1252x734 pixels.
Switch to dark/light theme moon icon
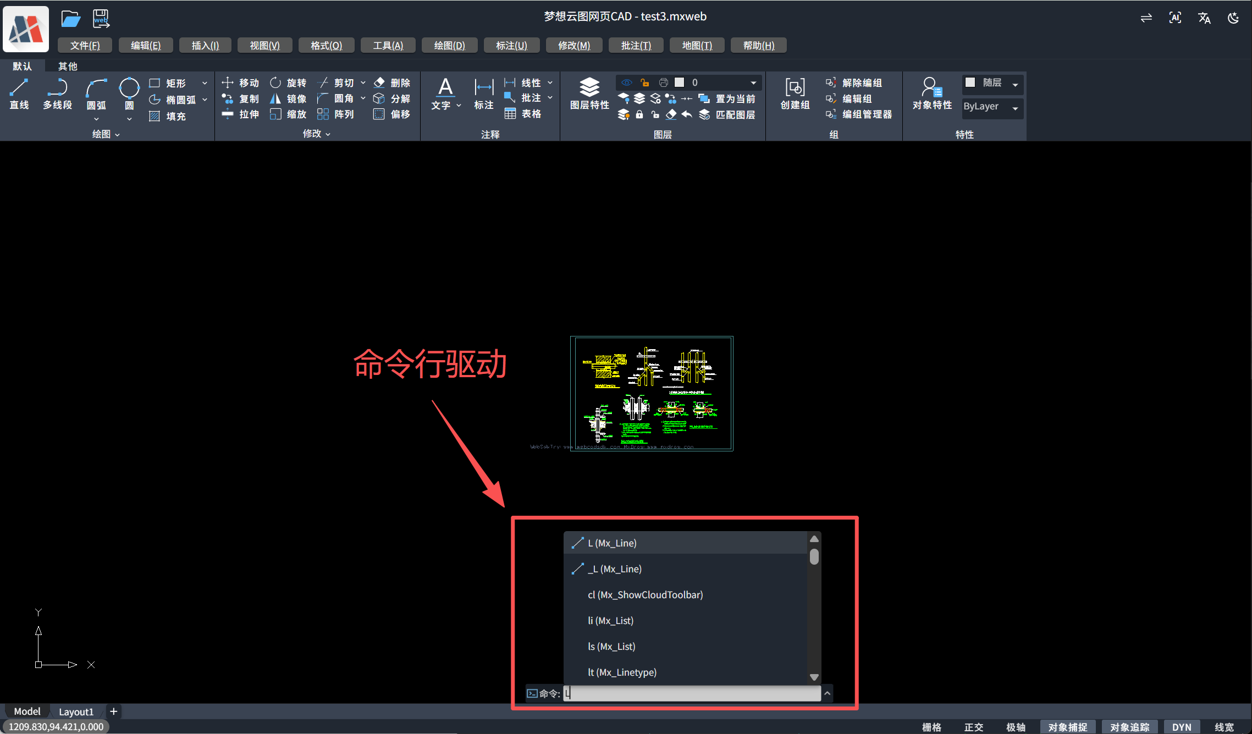[1233, 18]
